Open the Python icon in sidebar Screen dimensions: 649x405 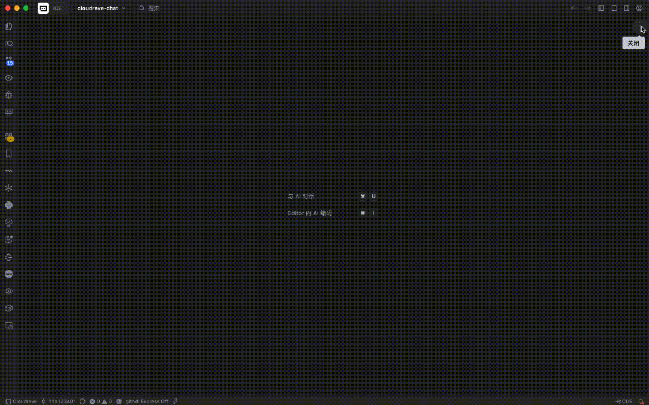pyautogui.click(x=8, y=205)
